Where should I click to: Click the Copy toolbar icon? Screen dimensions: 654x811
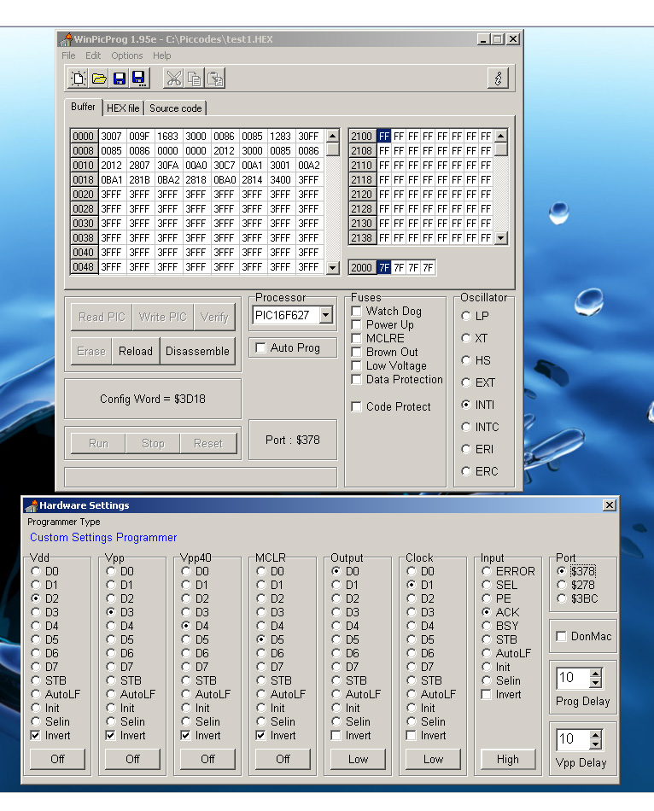[194, 79]
